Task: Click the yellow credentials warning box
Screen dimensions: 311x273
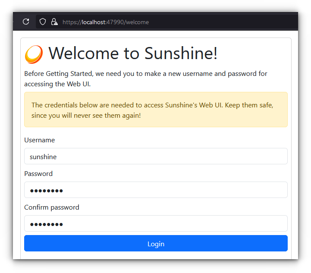Action: [155, 110]
